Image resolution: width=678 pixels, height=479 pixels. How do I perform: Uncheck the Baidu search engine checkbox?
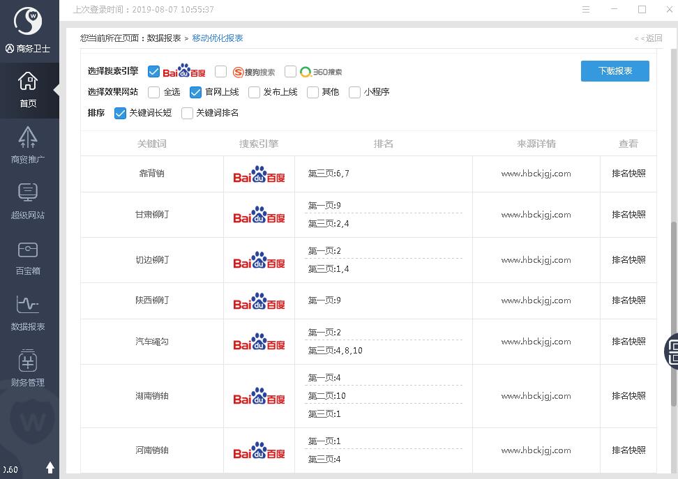pos(153,71)
